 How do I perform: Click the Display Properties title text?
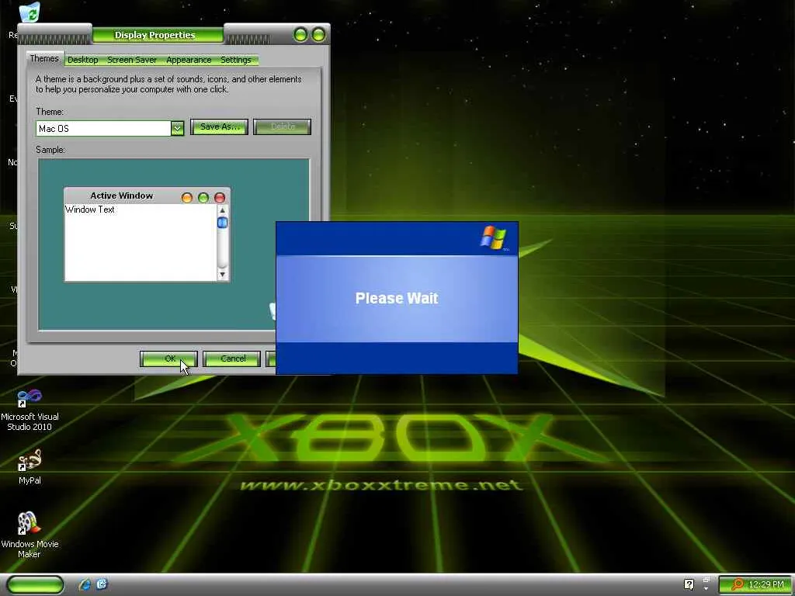coord(154,35)
